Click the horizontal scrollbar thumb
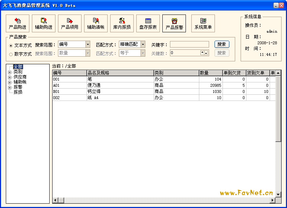This screenshot has width=287, height=208. tap(61, 200)
